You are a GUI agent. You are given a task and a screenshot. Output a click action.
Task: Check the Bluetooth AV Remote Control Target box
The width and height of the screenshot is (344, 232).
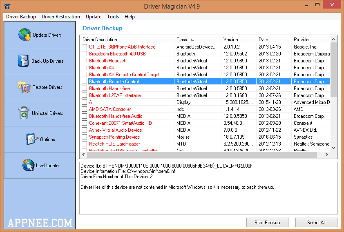[84, 75]
